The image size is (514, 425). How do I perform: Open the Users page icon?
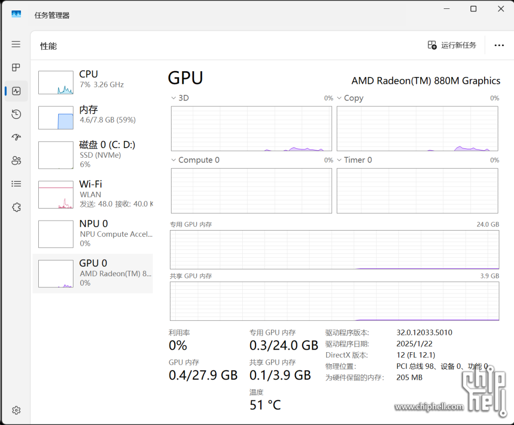click(16, 160)
